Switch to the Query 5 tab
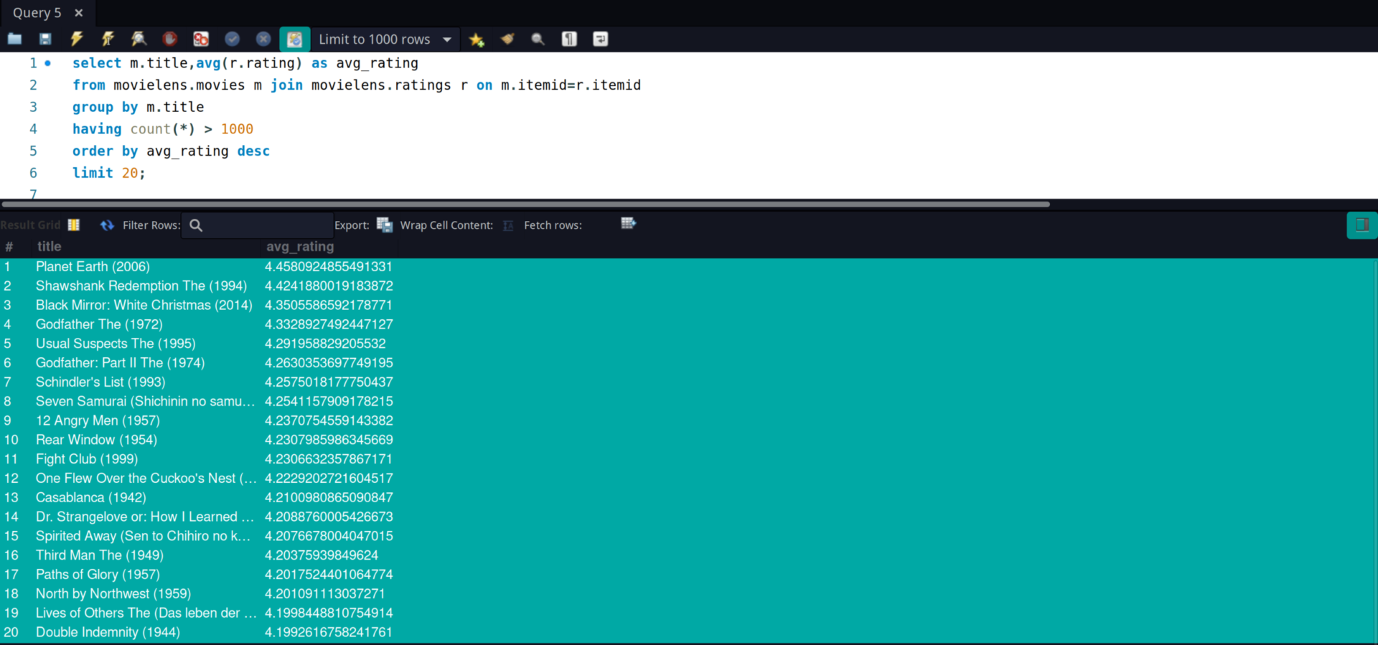The image size is (1378, 645). pos(37,13)
